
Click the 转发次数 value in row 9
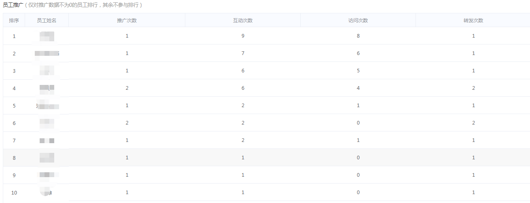coord(473,175)
